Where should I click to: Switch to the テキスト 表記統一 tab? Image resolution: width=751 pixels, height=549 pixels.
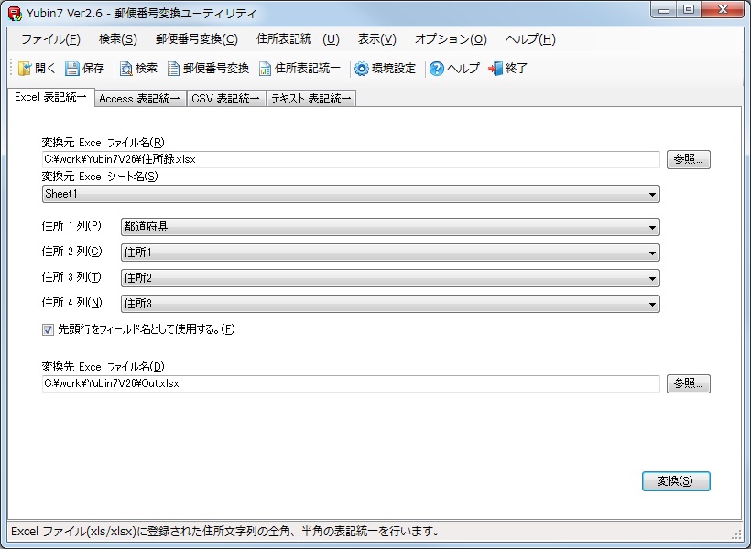(x=311, y=99)
